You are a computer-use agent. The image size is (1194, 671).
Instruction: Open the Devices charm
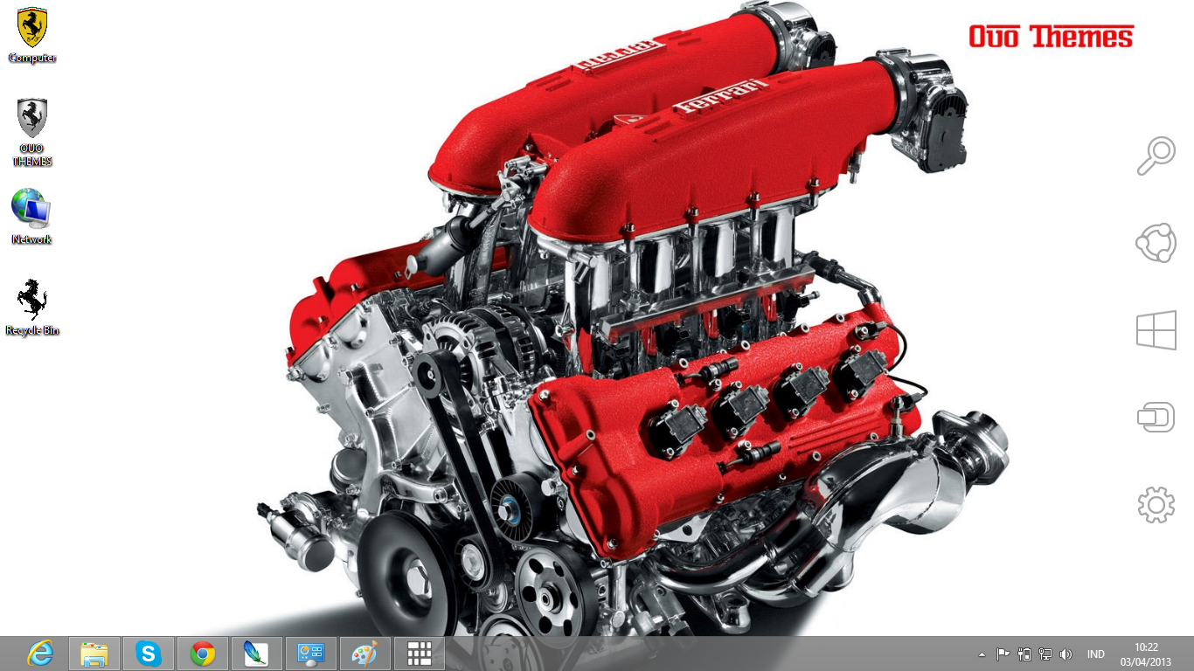pyautogui.click(x=1156, y=418)
